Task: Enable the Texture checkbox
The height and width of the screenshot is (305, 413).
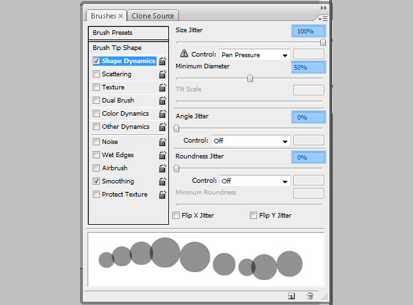Action: click(x=97, y=87)
